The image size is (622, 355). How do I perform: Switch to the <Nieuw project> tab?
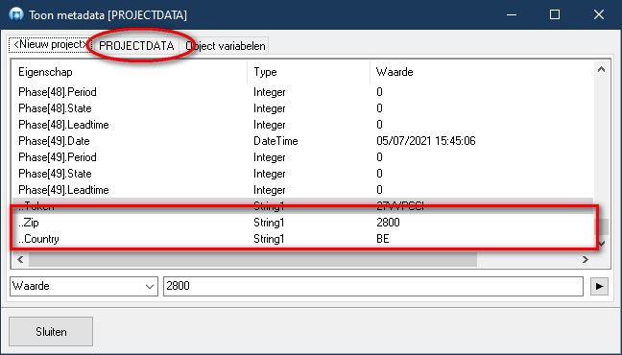[50, 45]
